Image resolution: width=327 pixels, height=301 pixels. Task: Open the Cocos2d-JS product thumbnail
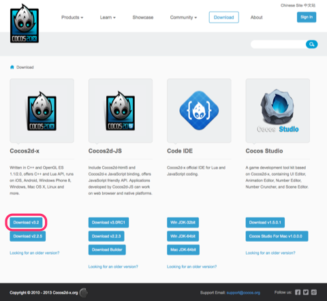tap(121, 111)
